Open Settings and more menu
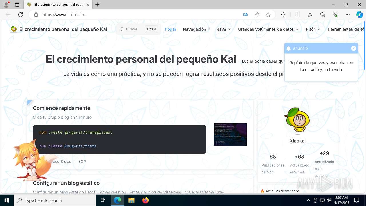 pos(348,15)
